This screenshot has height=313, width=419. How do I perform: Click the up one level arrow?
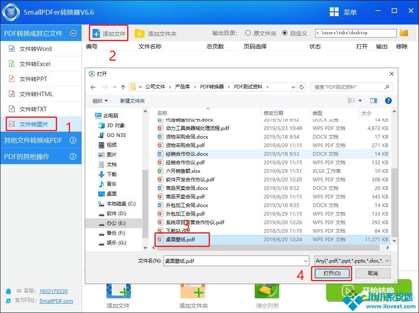pyautogui.click(x=123, y=87)
